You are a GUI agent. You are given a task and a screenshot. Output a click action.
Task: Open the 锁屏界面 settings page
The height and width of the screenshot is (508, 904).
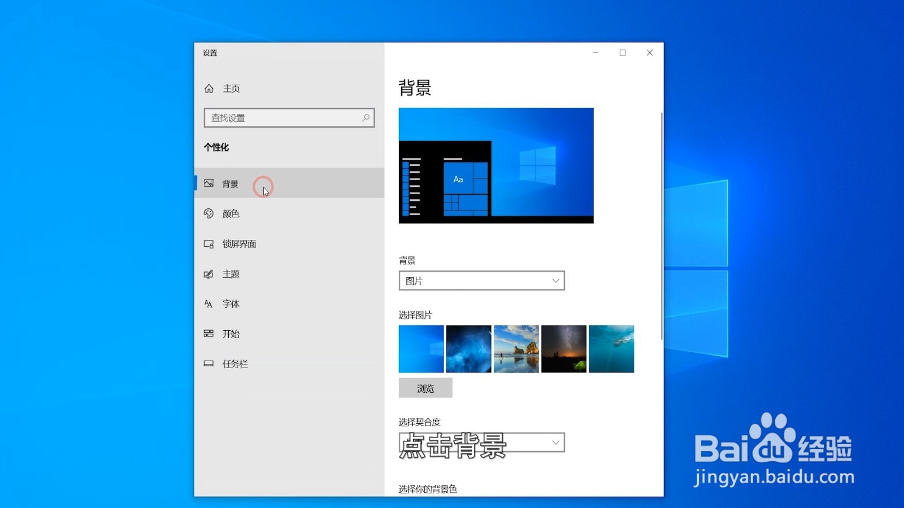(289, 244)
